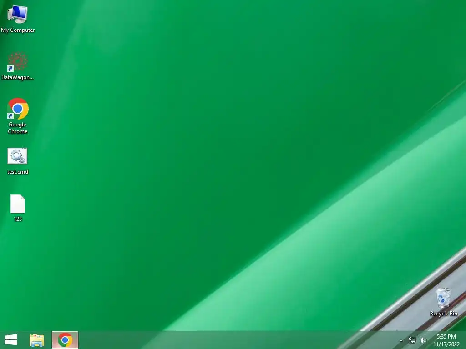Open the network status tray icon
The width and height of the screenshot is (466, 349).
(x=412, y=340)
